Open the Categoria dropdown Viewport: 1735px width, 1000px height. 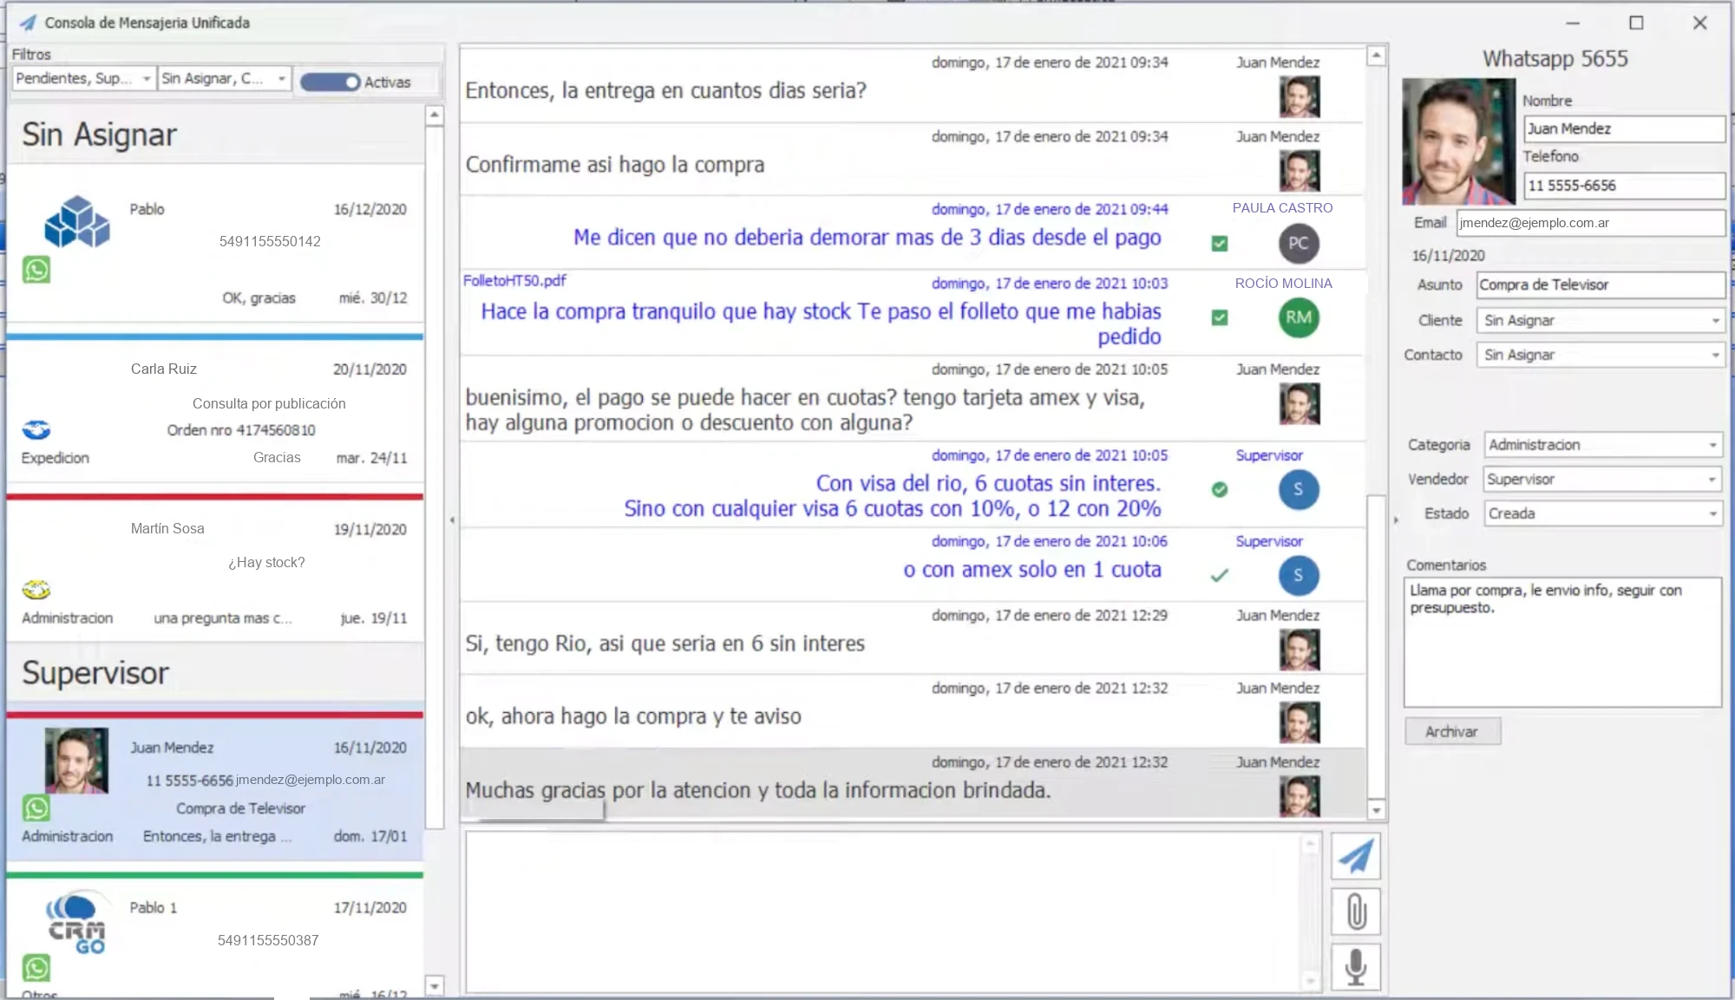(1603, 445)
